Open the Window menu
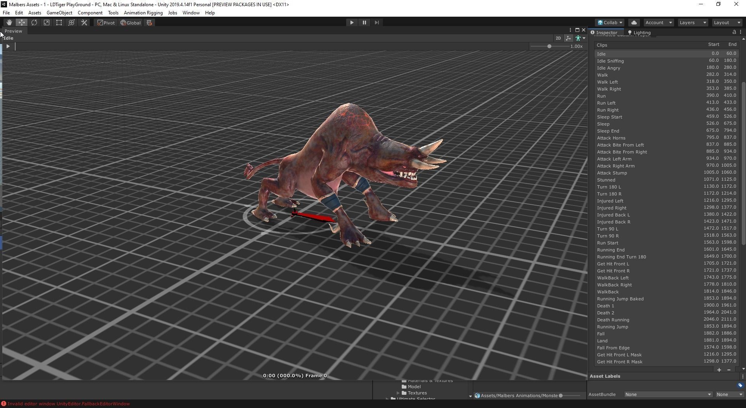This screenshot has height=408, width=746. 191,13
